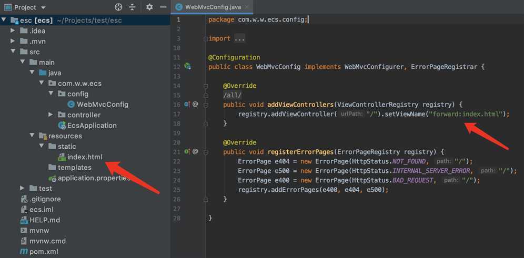Select the EcsApplication class
Image resolution: width=524 pixels, height=258 pixels.
pos(92,126)
